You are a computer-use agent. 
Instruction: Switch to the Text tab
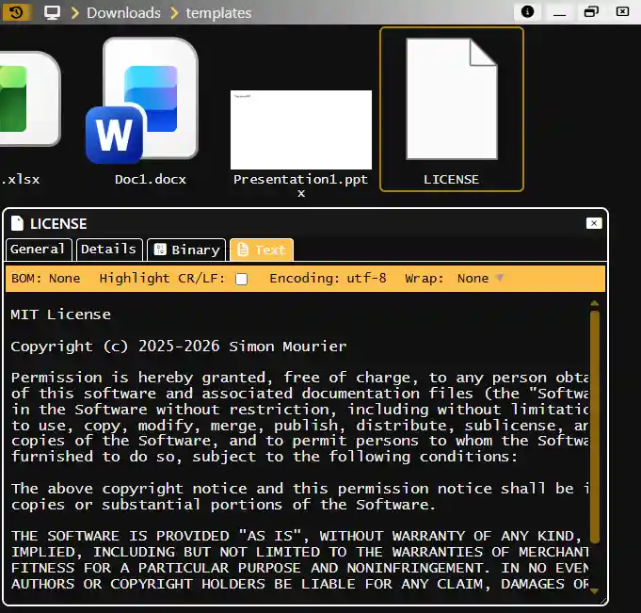pos(262,250)
